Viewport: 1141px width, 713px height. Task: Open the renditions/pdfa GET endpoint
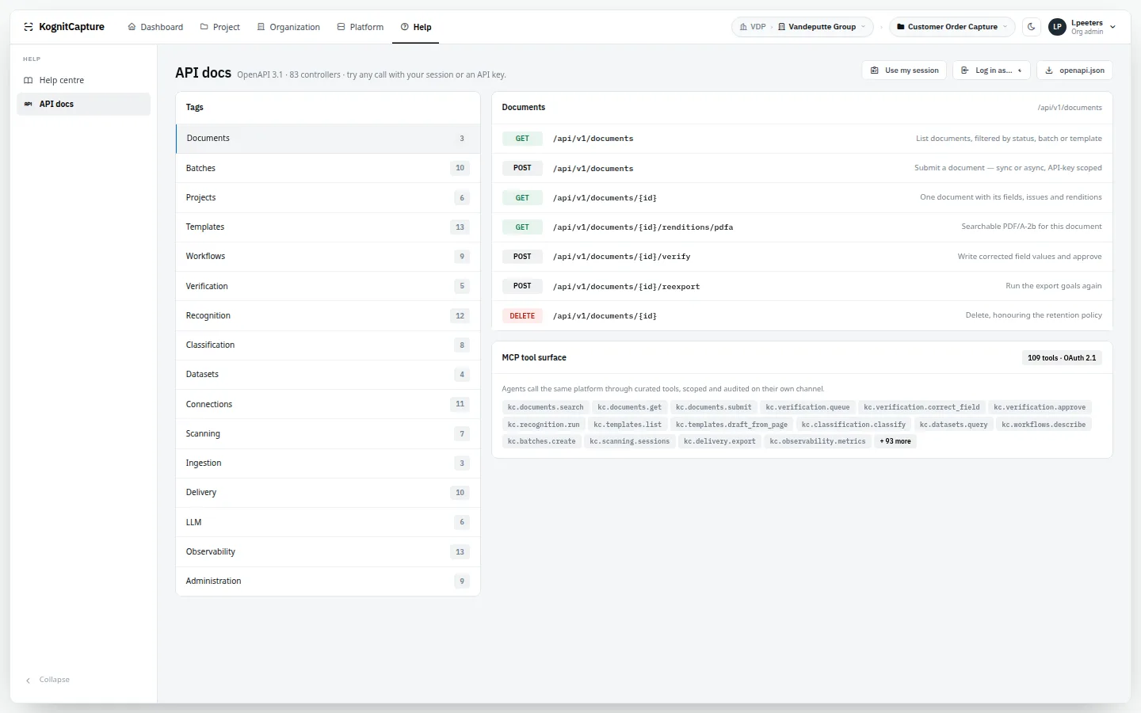(x=802, y=227)
